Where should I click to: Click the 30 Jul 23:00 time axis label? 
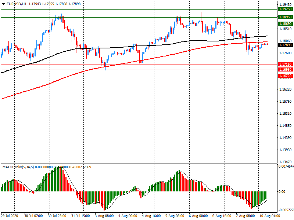coord(57,216)
